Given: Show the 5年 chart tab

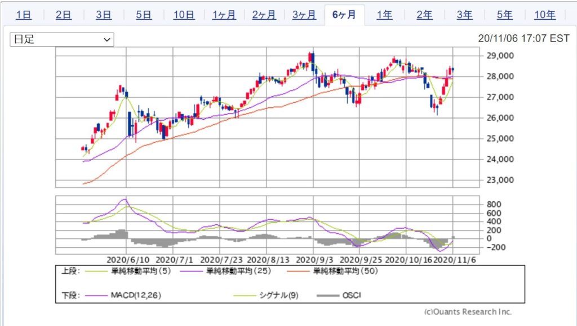Looking at the screenshot, I should (x=504, y=15).
